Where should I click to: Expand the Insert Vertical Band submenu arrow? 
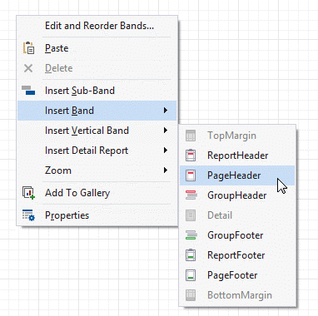166,131
